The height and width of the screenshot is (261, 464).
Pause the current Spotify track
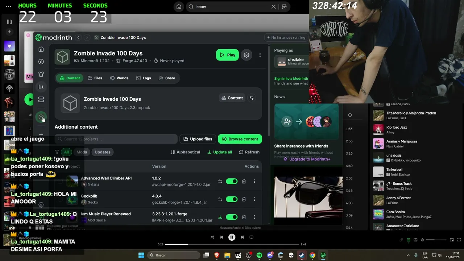[x=232, y=237]
